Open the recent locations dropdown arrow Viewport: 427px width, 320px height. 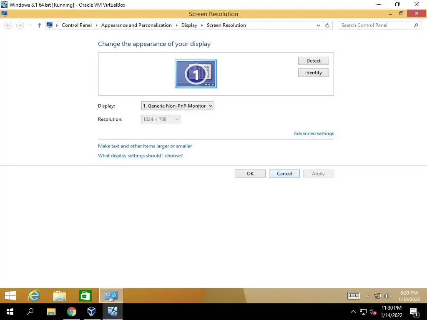[30, 25]
